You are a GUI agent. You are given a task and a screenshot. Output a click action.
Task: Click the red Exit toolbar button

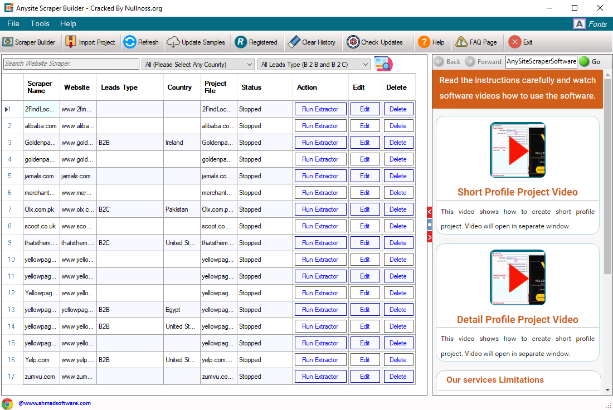tap(520, 42)
